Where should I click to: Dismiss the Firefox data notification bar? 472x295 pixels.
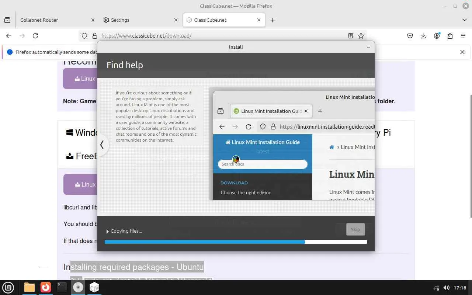462,52
